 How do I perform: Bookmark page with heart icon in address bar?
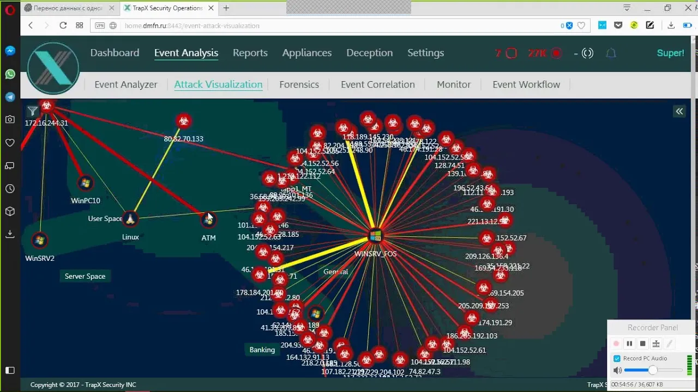pos(581,26)
